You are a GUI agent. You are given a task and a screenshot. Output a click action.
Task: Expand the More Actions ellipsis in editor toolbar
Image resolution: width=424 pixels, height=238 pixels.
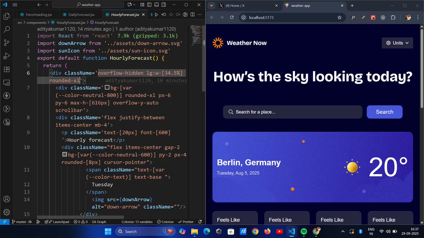tap(200, 15)
